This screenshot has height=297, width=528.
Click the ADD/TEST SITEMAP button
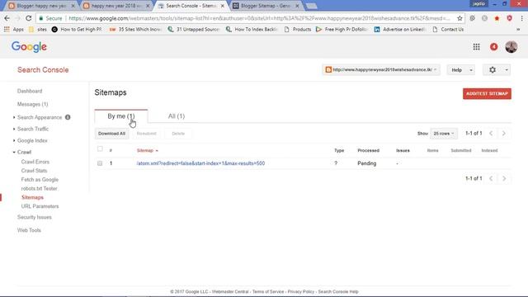pos(487,93)
